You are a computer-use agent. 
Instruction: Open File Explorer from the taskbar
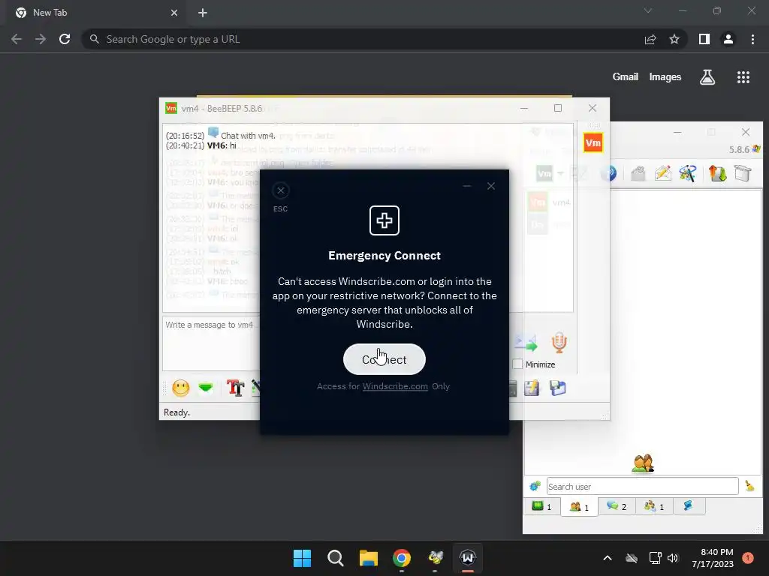point(368,558)
